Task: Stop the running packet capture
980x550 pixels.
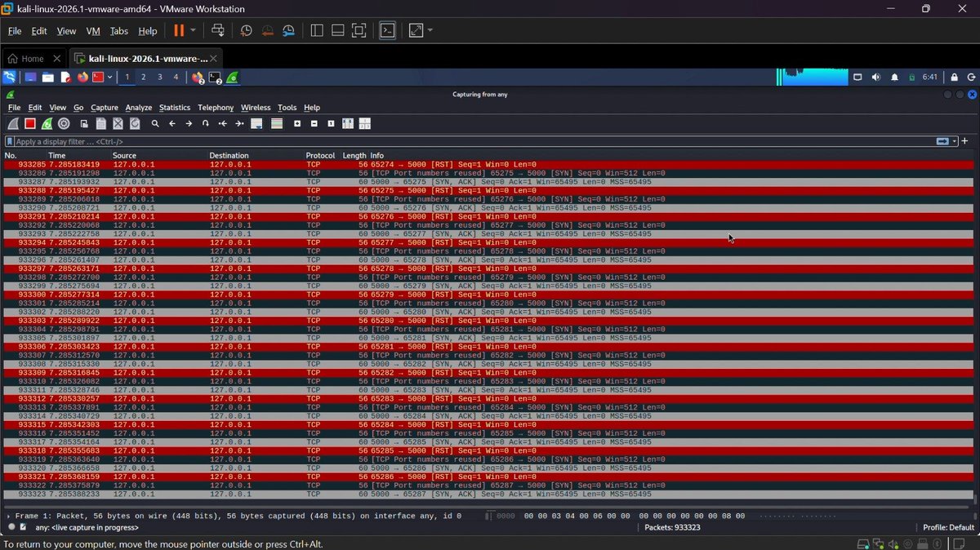Action: pyautogui.click(x=30, y=123)
